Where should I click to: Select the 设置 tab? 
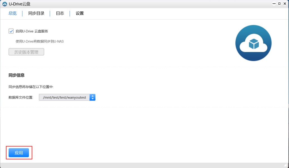tap(80, 13)
